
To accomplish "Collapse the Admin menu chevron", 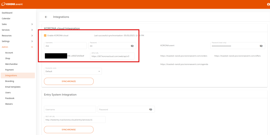I will pyautogui.click(x=32, y=47).
